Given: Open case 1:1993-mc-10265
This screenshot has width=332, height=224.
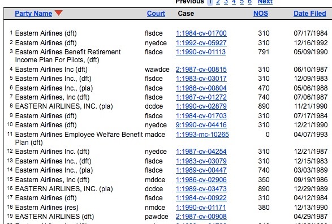Looking at the screenshot, I should (x=202, y=135).
